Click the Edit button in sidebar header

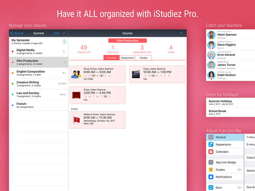[x=57, y=33]
